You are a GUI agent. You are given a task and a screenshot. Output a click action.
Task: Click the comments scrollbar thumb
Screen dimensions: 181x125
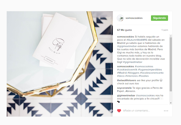point(171,64)
